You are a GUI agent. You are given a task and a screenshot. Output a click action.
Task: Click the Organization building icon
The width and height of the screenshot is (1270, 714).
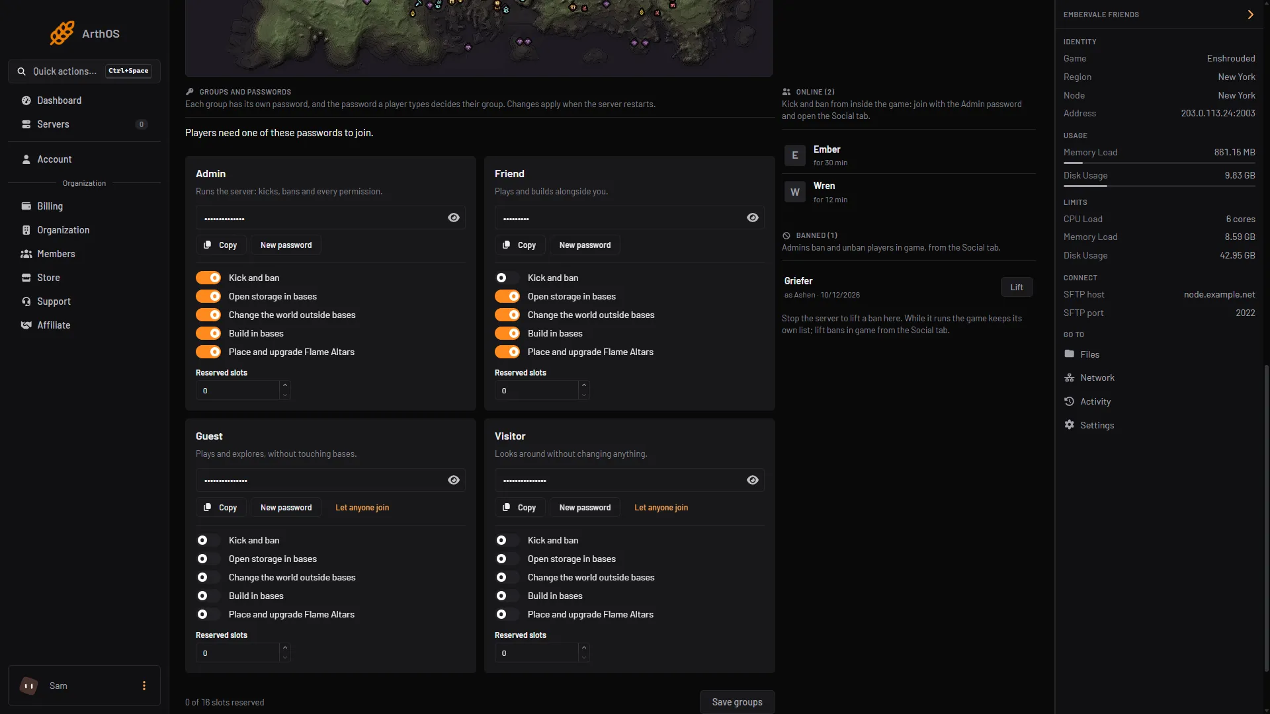[26, 230]
